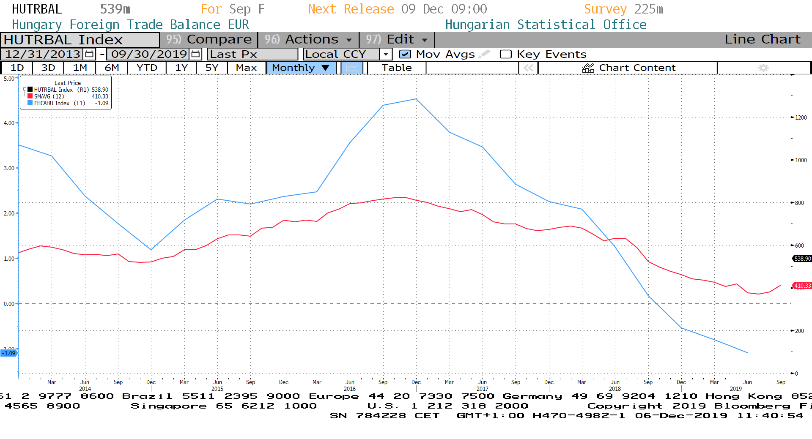The width and height of the screenshot is (812, 439).
Task: Expand the Edit menu
Action: tap(397, 39)
